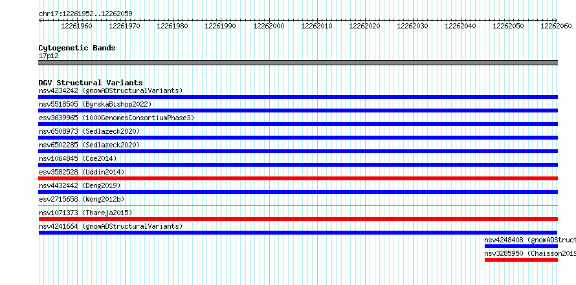Image resolution: width=576 pixels, height=285 pixels.
Task: Click the Cytogenetic Bands track title
Action: click(77, 48)
